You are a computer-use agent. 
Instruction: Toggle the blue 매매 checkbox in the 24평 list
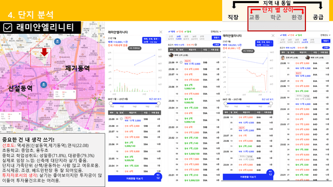[169, 32]
